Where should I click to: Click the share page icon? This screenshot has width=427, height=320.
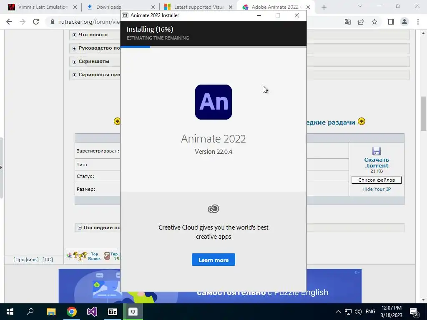[361, 22]
